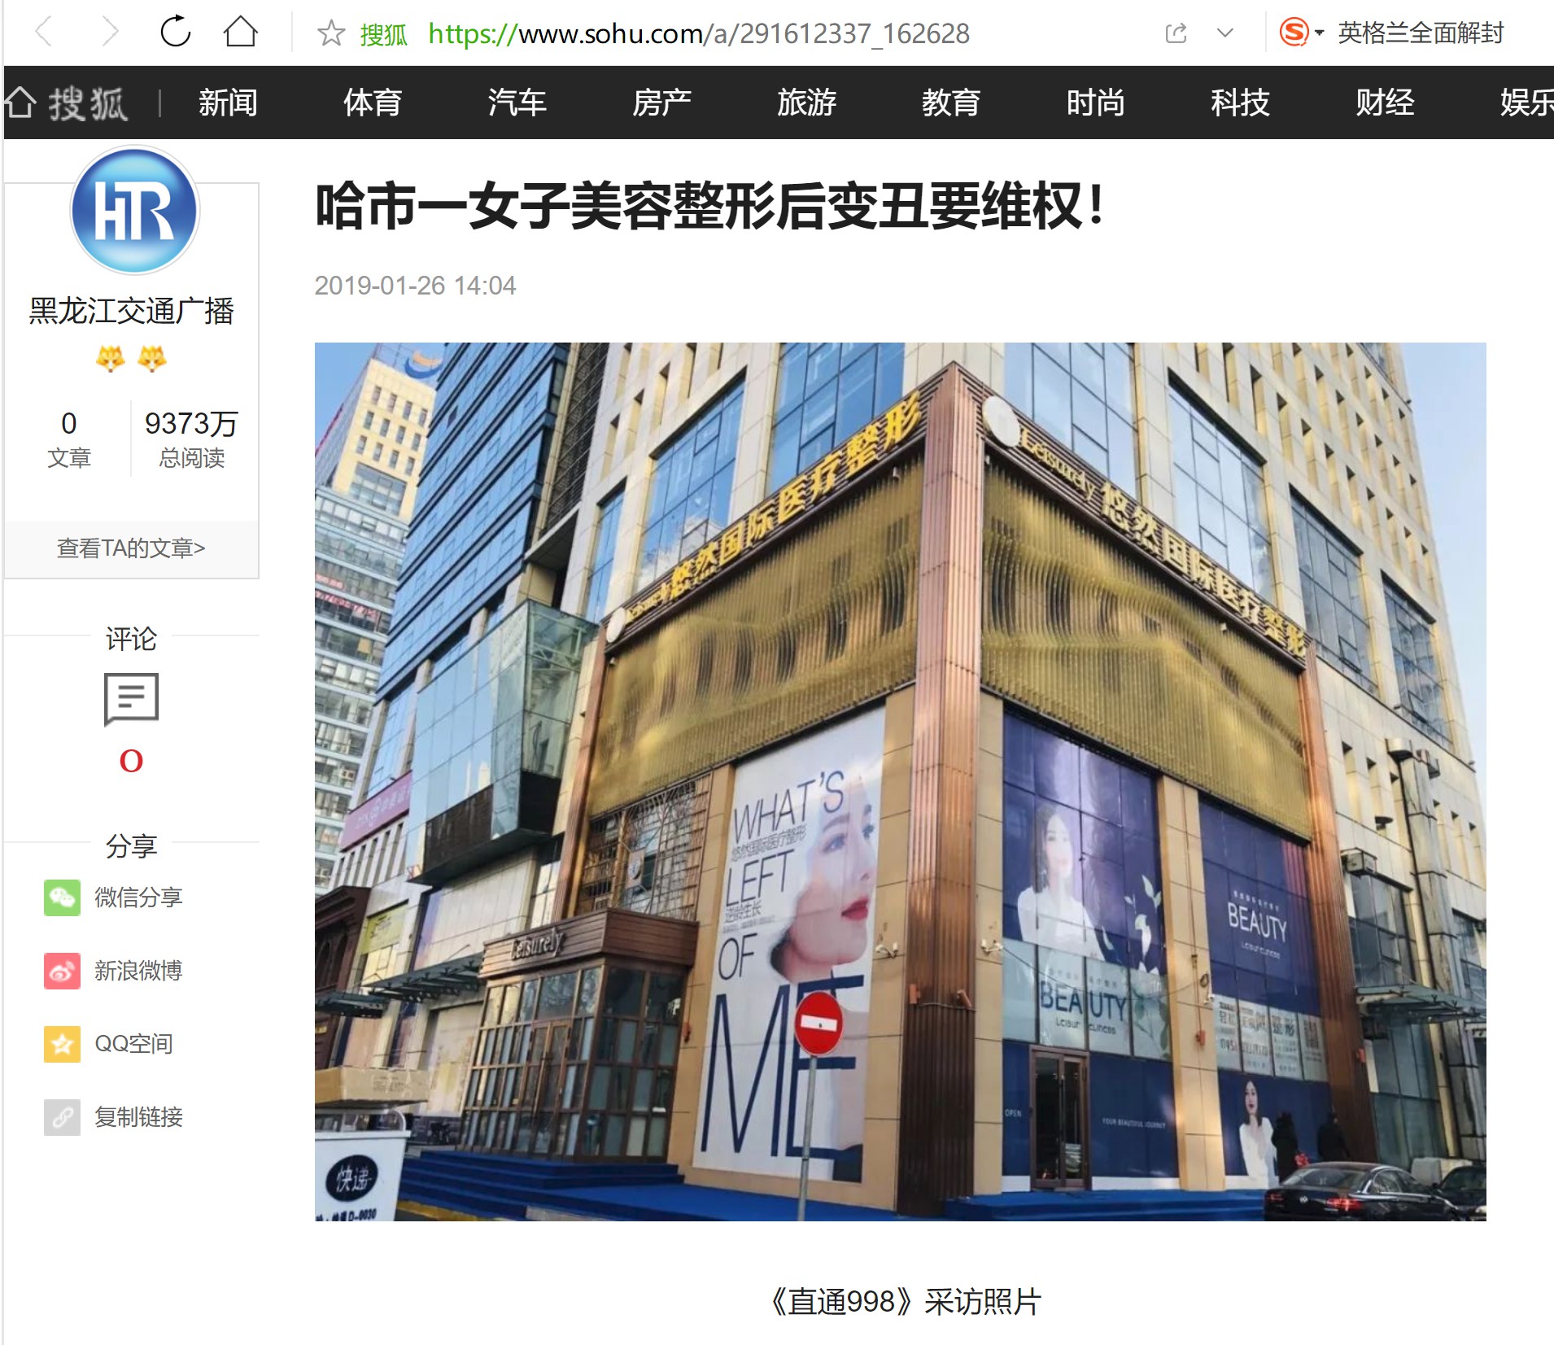1554x1345 pixels.
Task: Open the 新闻 navigation tab
Action: pyautogui.click(x=228, y=103)
